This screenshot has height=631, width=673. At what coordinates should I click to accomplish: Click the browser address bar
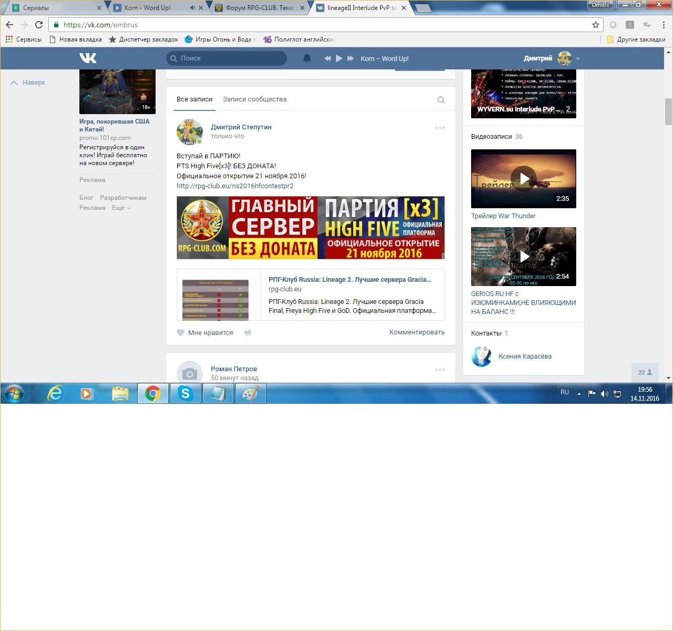tap(326, 25)
